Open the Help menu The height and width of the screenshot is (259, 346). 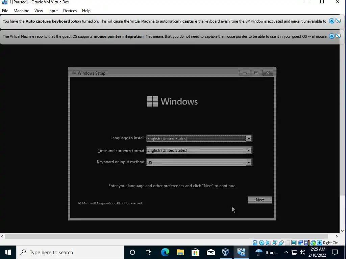[86, 10]
